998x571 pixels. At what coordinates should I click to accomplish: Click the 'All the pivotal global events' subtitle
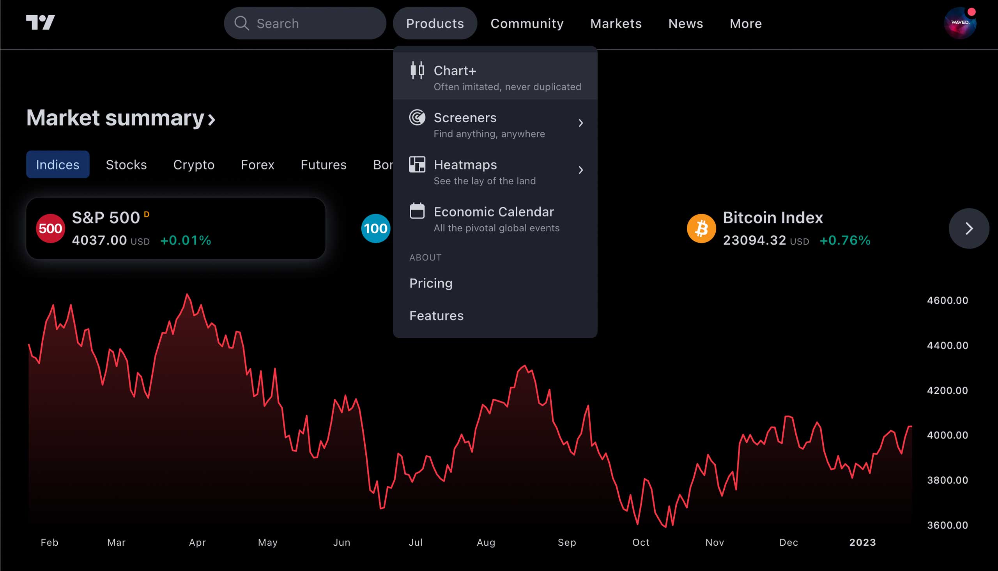pyautogui.click(x=496, y=228)
